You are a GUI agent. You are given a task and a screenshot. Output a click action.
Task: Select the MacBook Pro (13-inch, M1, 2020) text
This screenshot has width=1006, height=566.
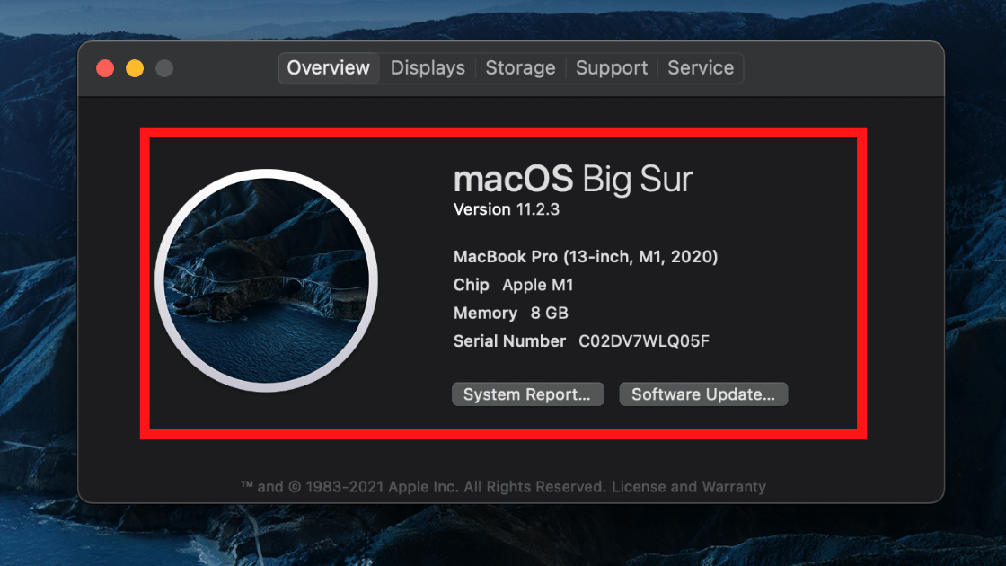[x=586, y=257]
